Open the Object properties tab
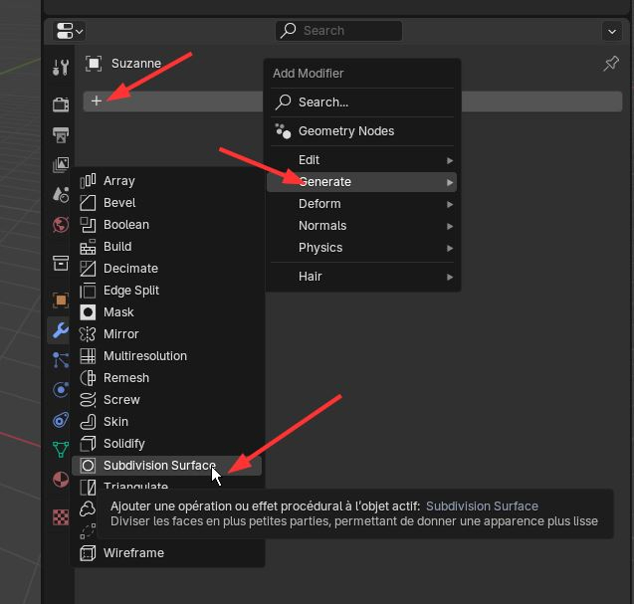The image size is (634, 604). (x=61, y=301)
